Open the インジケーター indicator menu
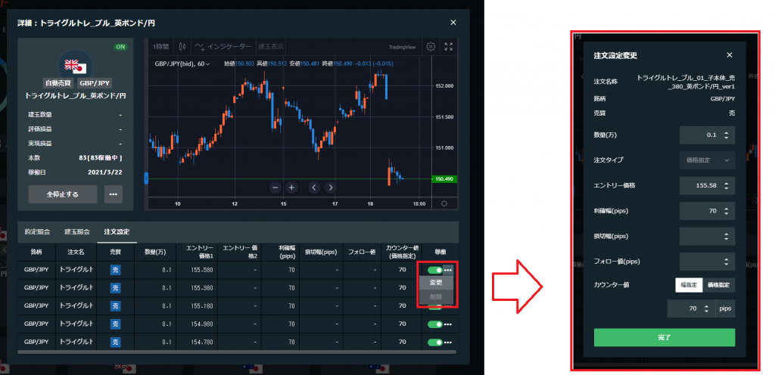Screen dimensions: 775x375 click(x=223, y=47)
